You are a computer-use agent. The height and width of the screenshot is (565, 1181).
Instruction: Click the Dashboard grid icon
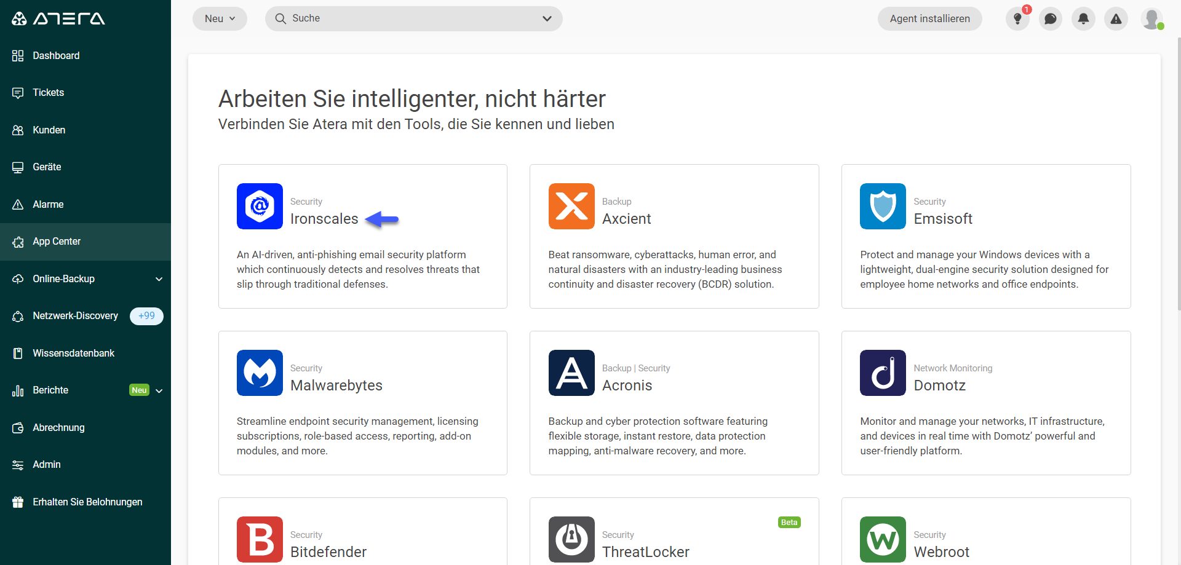[18, 56]
